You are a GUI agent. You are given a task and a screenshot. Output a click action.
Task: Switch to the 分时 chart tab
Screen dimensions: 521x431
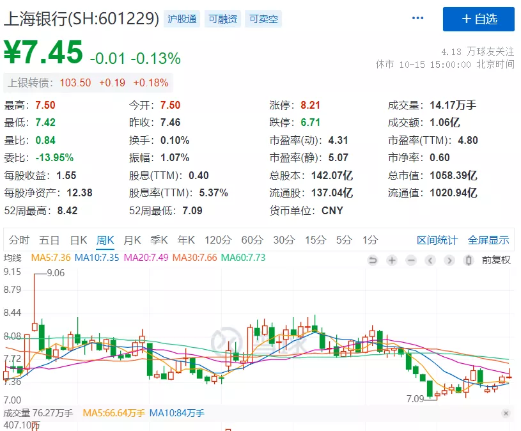(x=19, y=240)
